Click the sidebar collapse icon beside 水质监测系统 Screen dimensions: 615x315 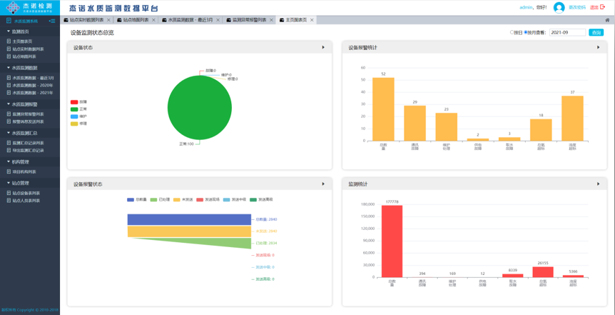coord(52,21)
